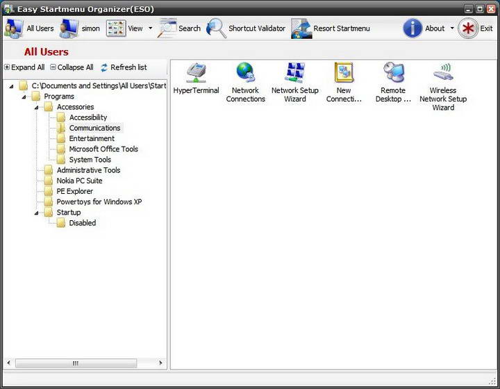Click the app icon in title bar
This screenshot has height=389, width=500.
[8, 9]
